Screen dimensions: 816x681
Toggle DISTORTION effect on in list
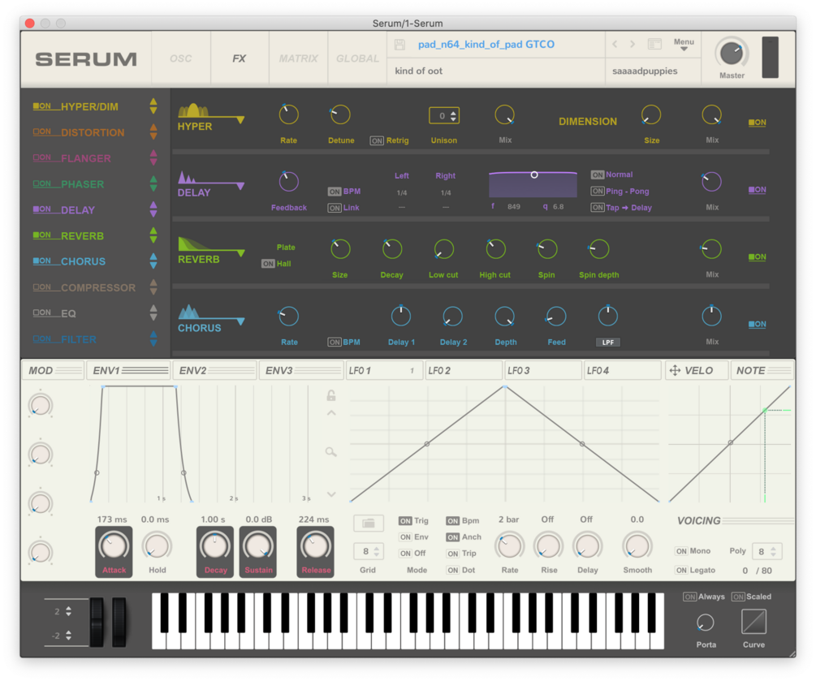42,131
